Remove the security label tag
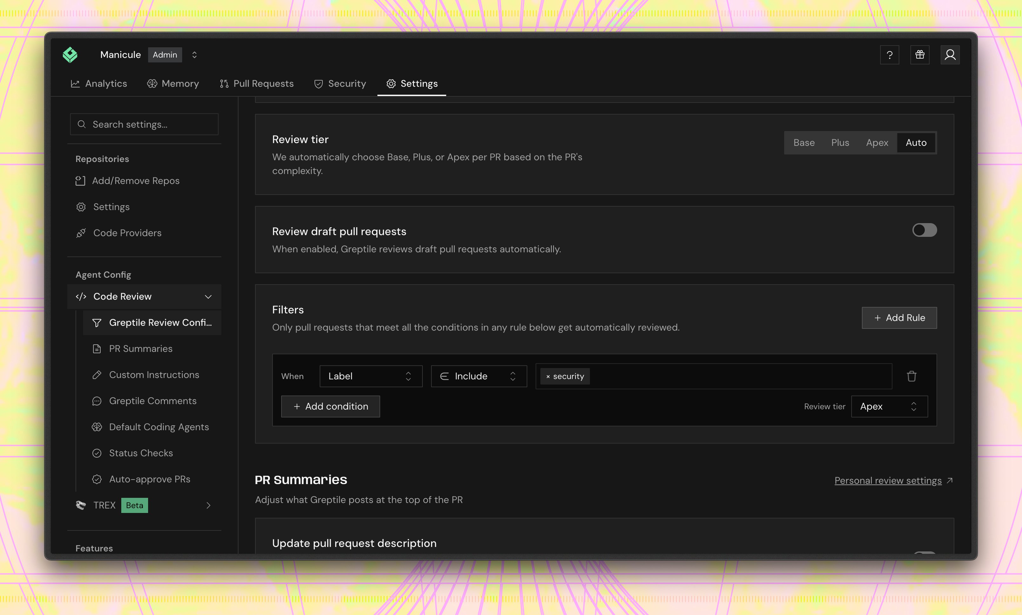This screenshot has width=1022, height=615. (x=548, y=377)
